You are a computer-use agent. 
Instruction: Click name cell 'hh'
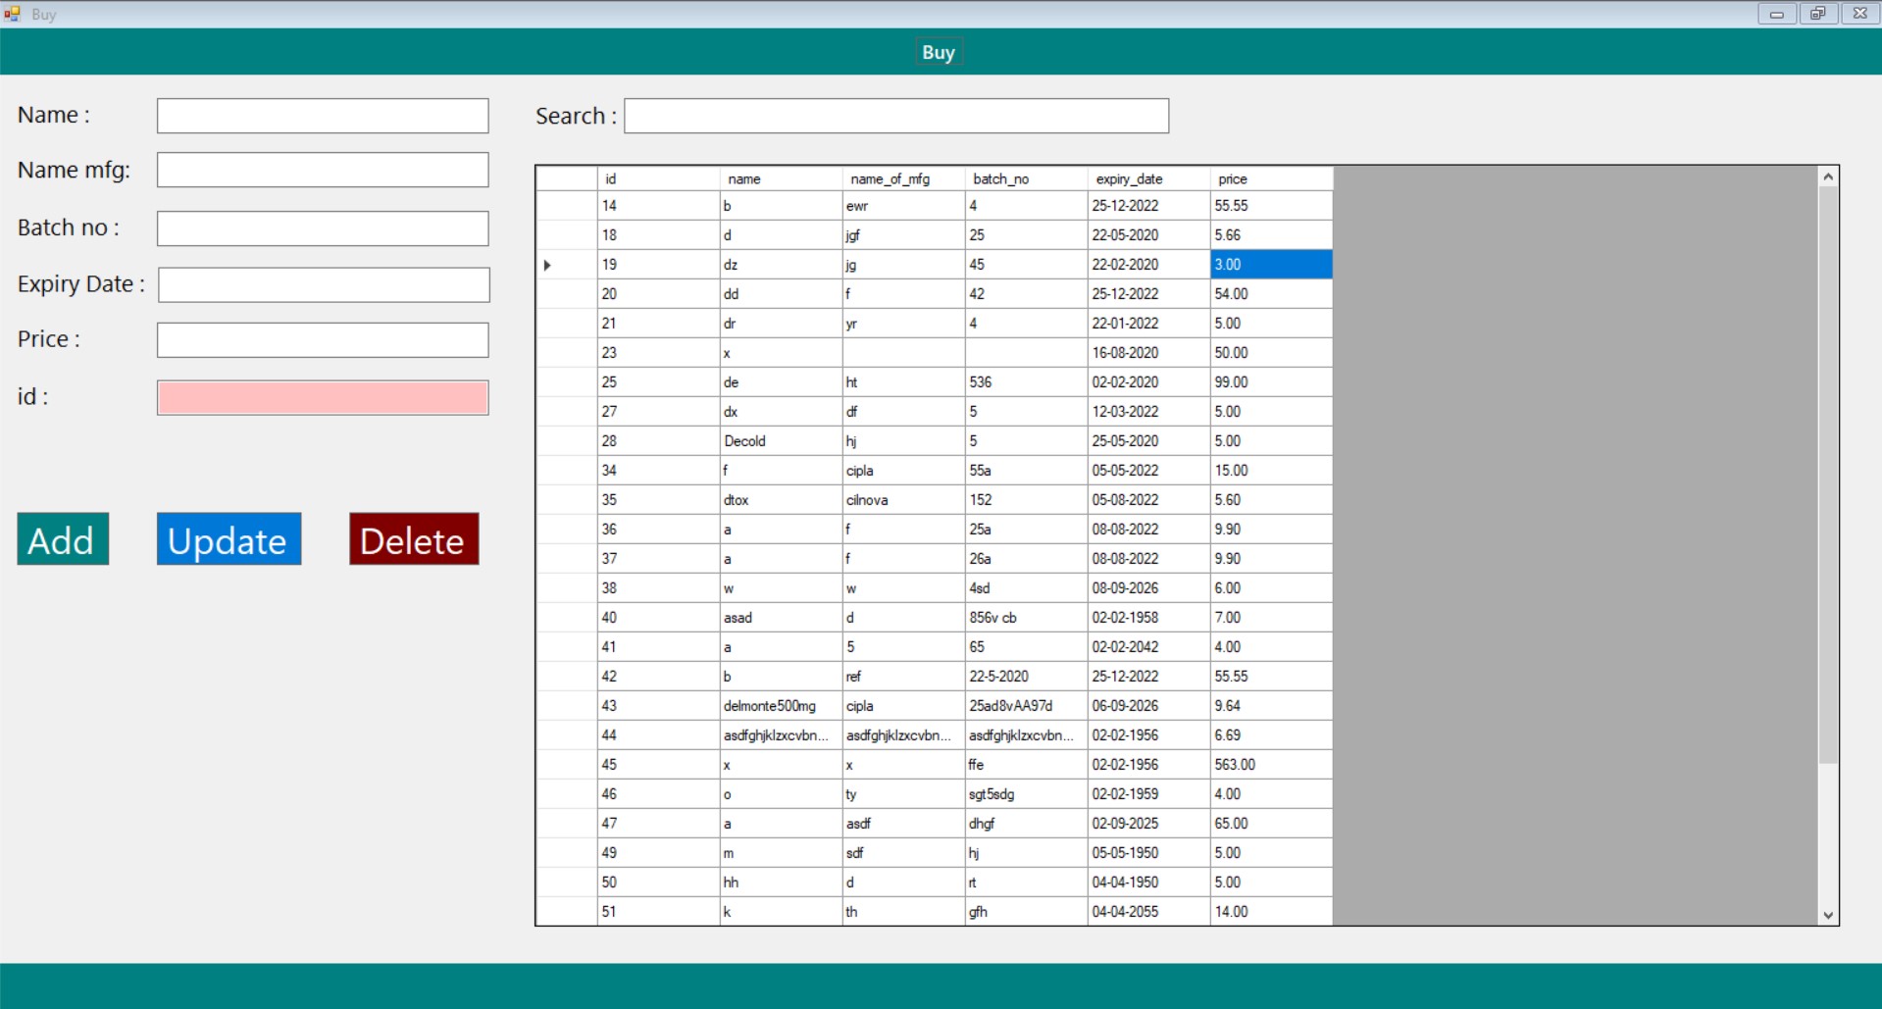click(x=781, y=883)
